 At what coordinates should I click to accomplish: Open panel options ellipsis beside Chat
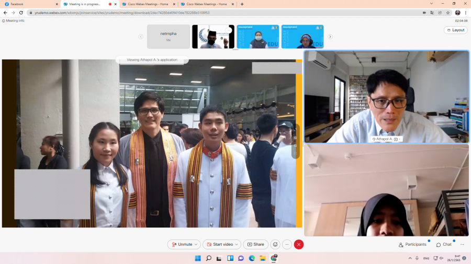[x=462, y=244]
